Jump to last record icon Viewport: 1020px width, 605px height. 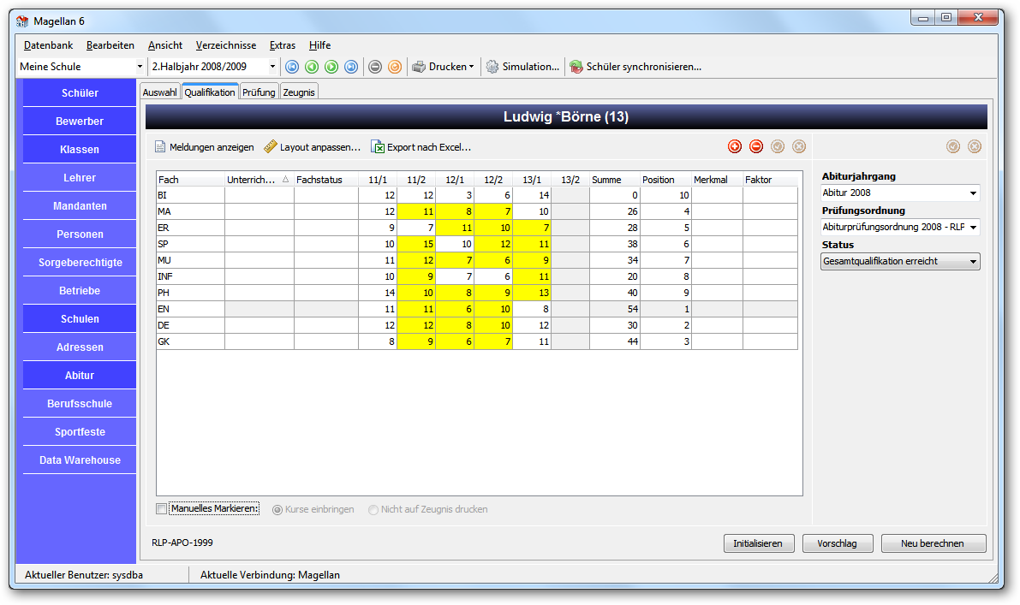[x=351, y=67]
